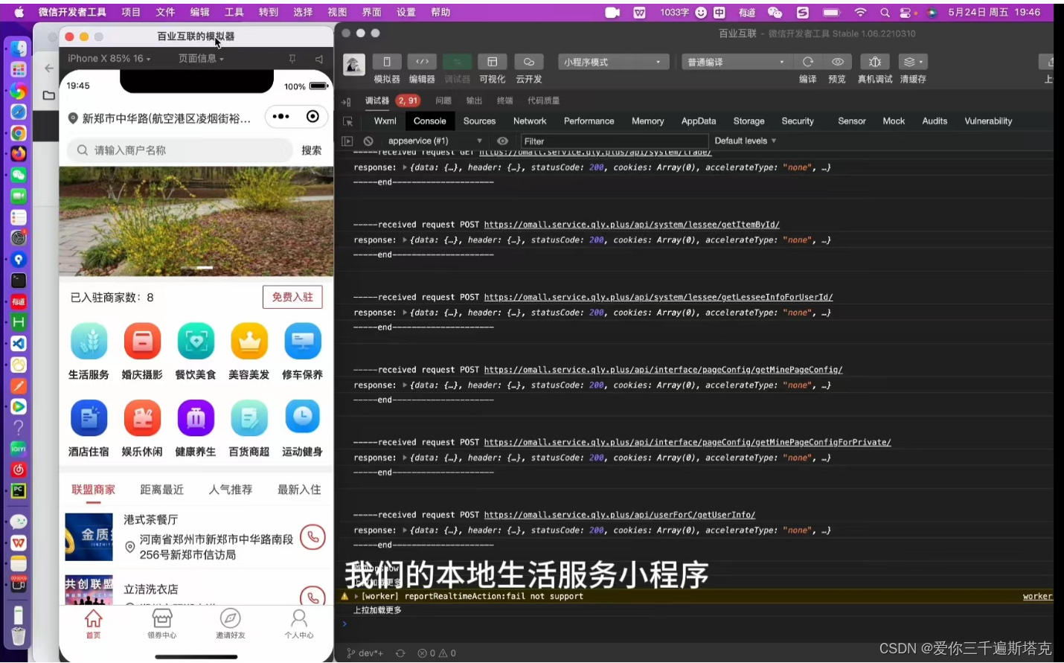This screenshot has width=1064, height=663.
Task: Toggle the eye icon beside appservice
Action: click(502, 141)
